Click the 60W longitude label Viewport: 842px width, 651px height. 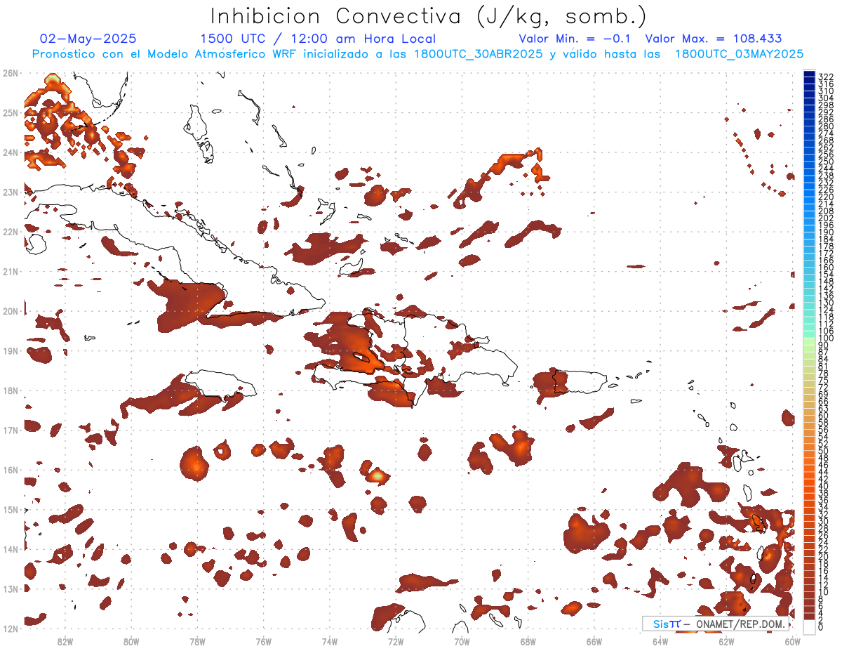[793, 641]
